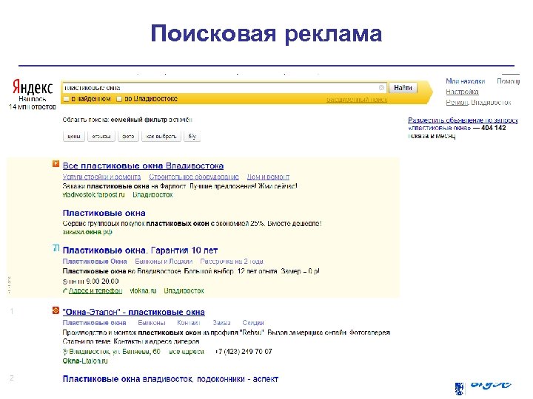The image size is (533, 399).
Task: Open the 'расширенный поиск' link
Action: (x=357, y=100)
